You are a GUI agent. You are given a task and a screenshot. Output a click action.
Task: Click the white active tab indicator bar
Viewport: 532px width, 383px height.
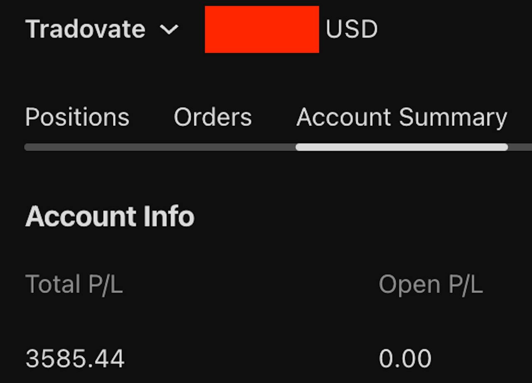pos(401,147)
